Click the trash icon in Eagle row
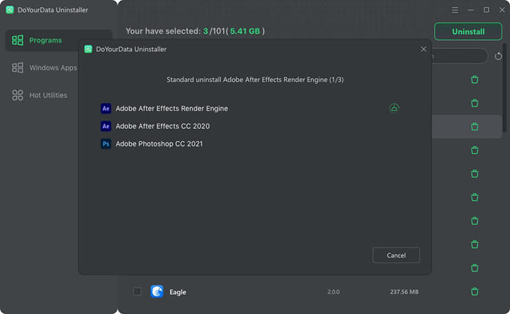The height and width of the screenshot is (314, 510). [474, 291]
